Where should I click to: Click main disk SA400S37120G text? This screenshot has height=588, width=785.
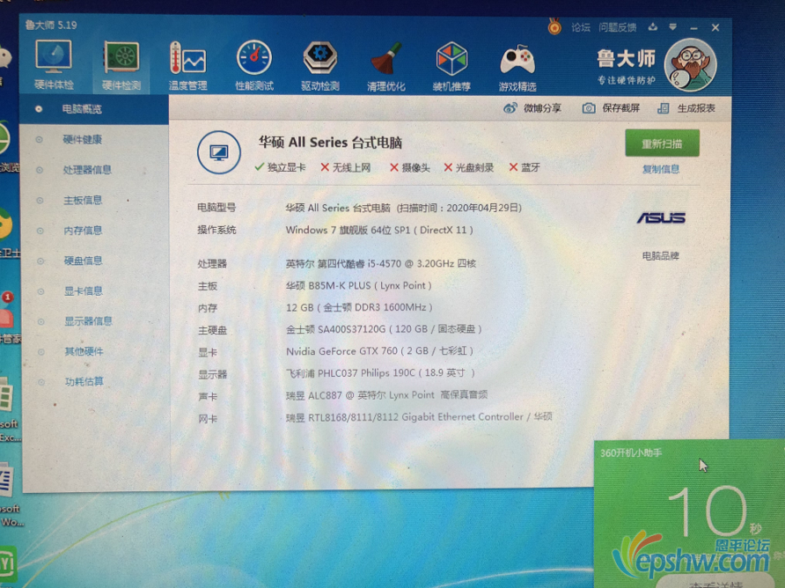[x=384, y=329]
